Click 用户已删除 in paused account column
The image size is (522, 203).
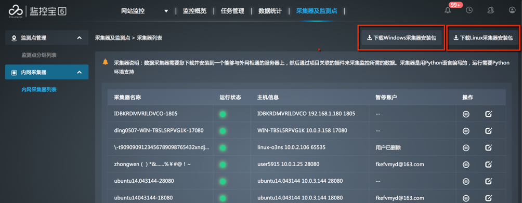click(388, 147)
